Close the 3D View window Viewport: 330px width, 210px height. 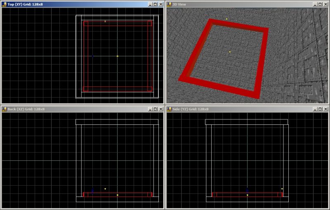click(325, 4)
